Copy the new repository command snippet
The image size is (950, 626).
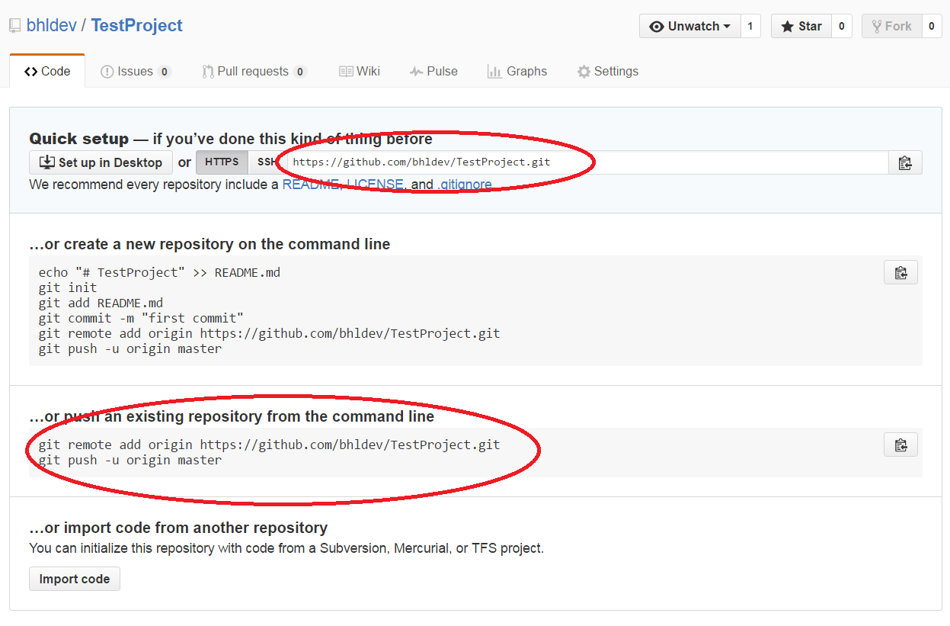point(900,272)
